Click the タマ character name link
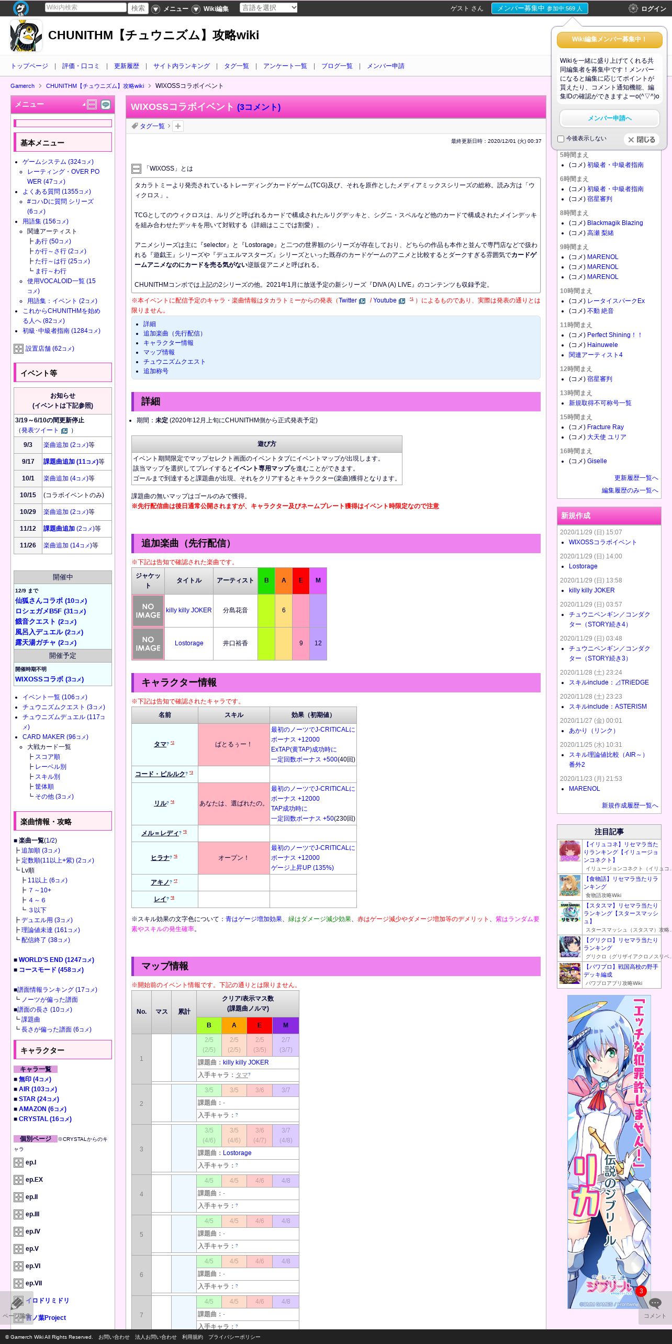 click(x=160, y=744)
